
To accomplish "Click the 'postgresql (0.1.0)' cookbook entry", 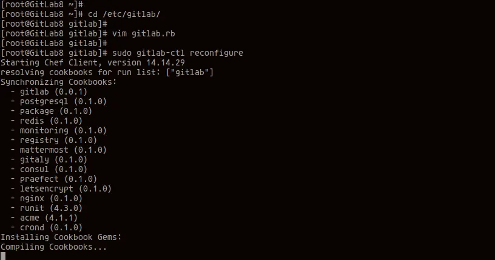I will click(x=63, y=102).
